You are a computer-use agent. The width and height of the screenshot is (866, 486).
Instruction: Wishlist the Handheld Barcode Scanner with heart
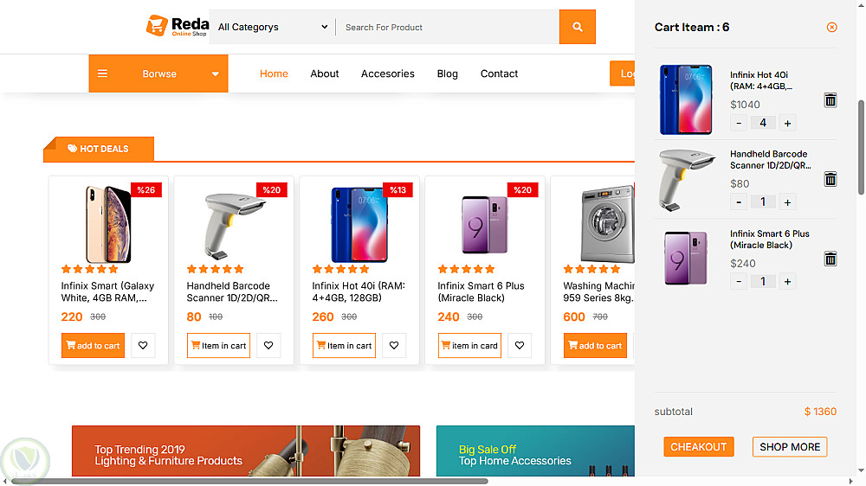pyautogui.click(x=268, y=346)
